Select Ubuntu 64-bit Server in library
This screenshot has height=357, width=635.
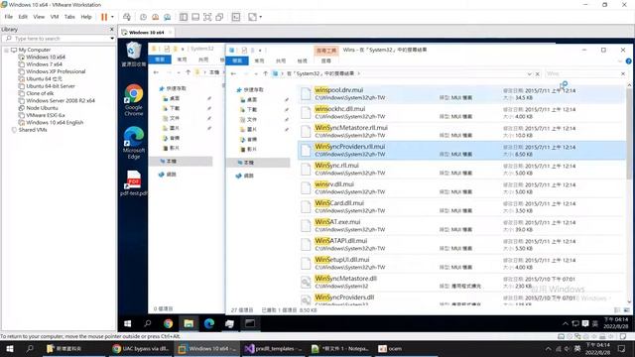(x=51, y=86)
